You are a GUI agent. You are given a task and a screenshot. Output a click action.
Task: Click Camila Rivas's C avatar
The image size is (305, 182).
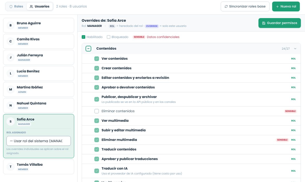pyautogui.click(x=11, y=41)
